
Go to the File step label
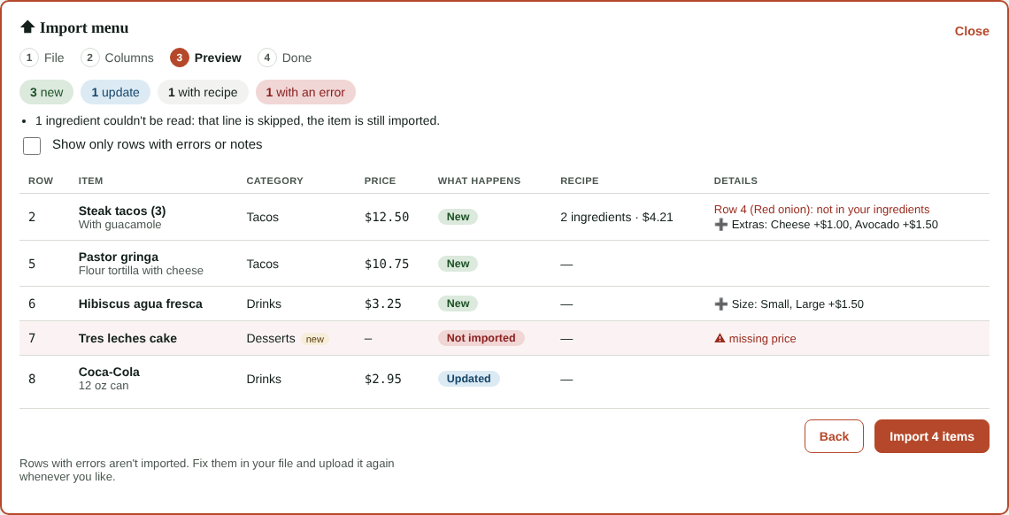(x=54, y=58)
